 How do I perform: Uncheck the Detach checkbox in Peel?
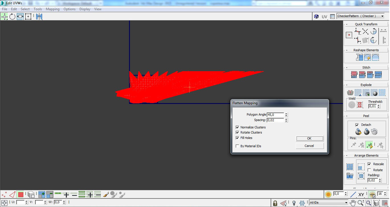click(357, 125)
